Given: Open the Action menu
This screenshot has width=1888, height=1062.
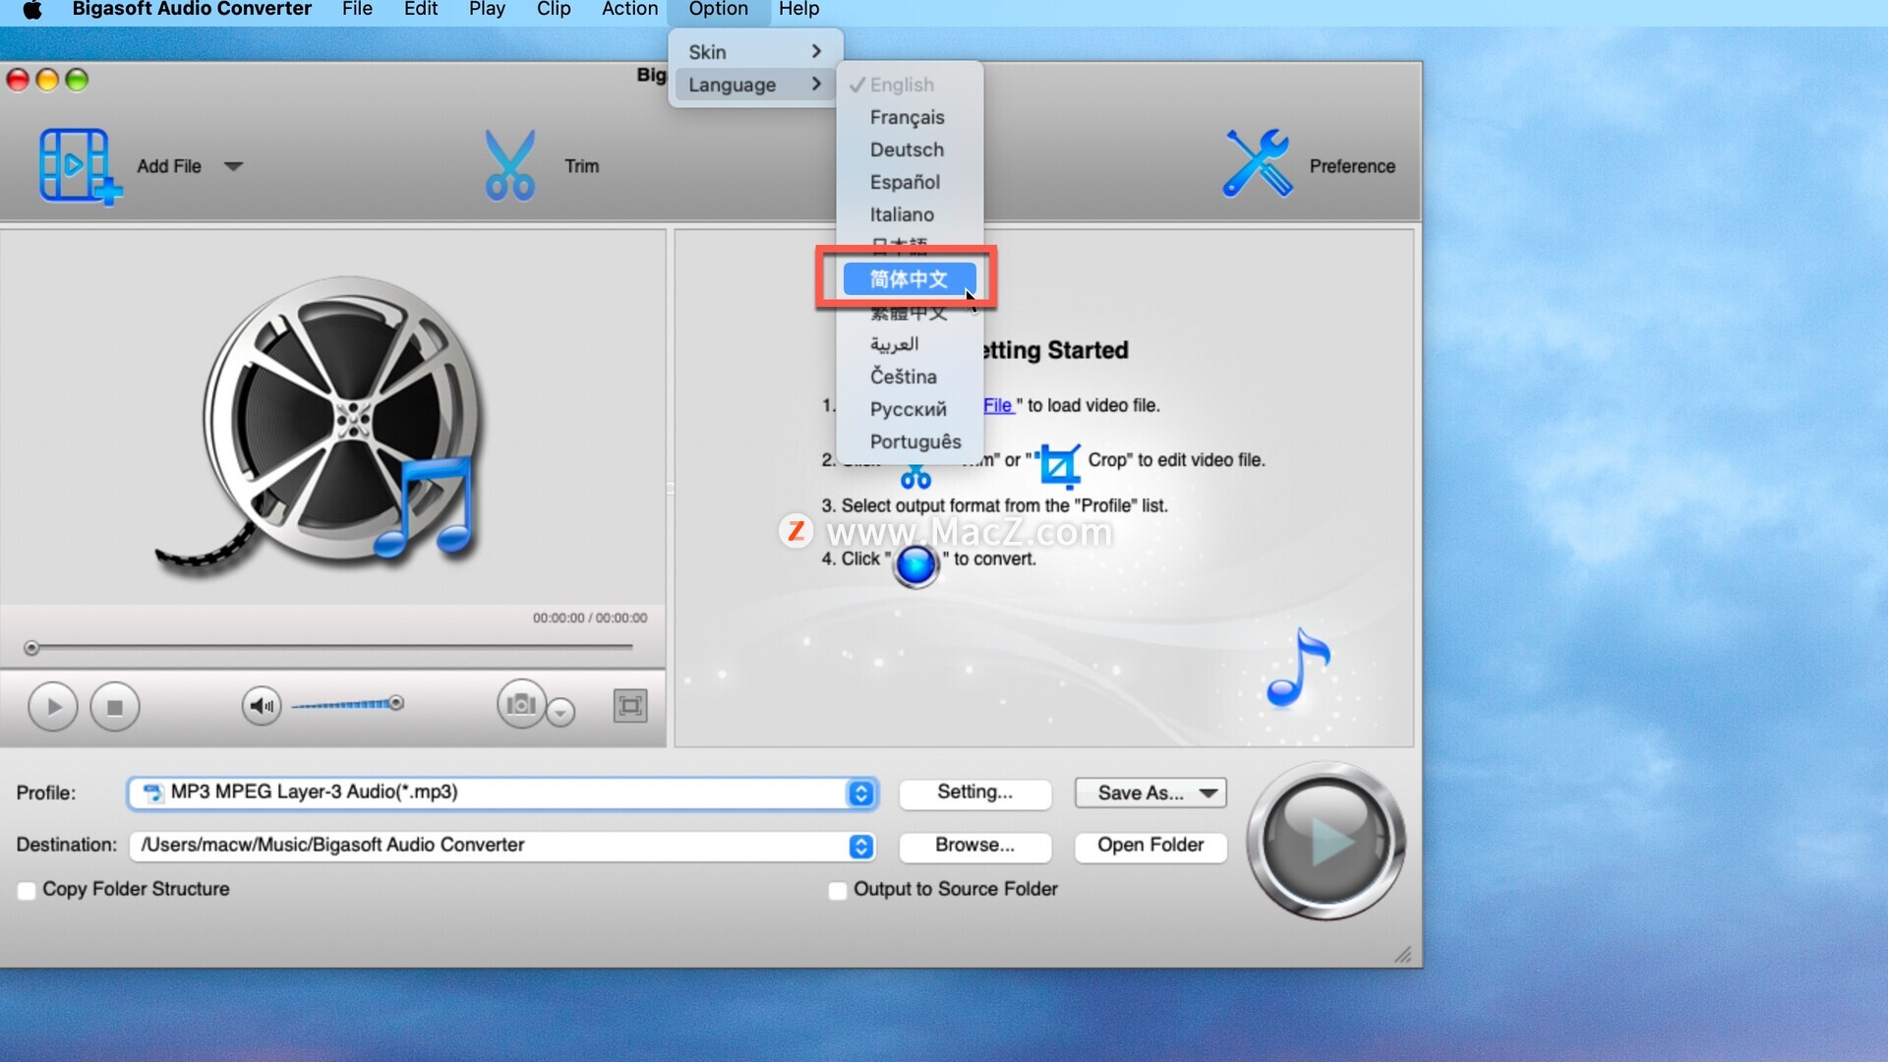Looking at the screenshot, I should (629, 10).
